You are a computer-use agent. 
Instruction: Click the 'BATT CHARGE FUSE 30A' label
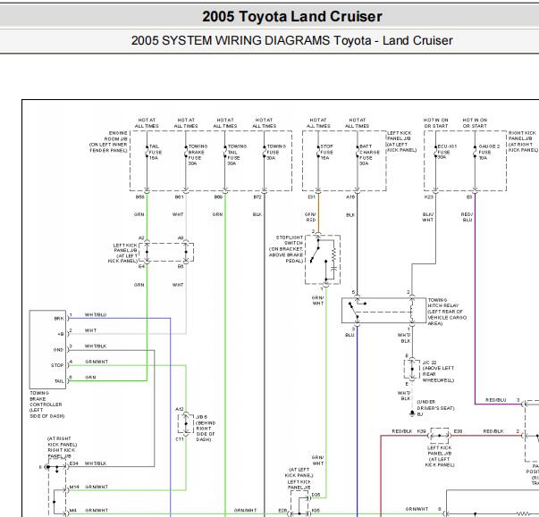[369, 154]
